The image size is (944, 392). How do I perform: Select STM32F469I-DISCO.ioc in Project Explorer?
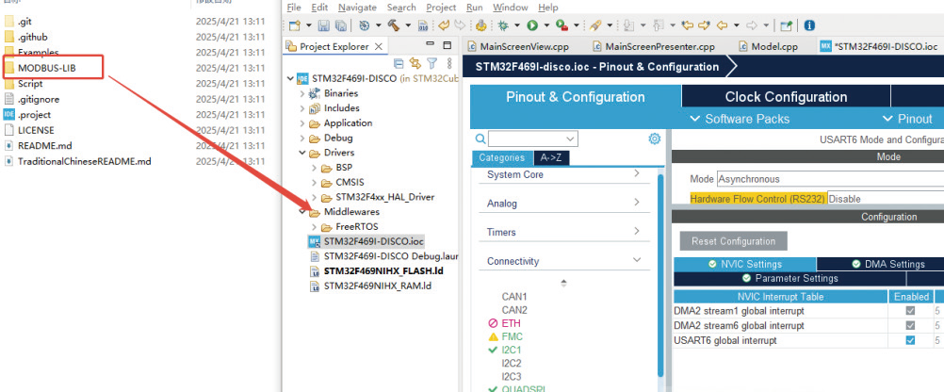374,241
